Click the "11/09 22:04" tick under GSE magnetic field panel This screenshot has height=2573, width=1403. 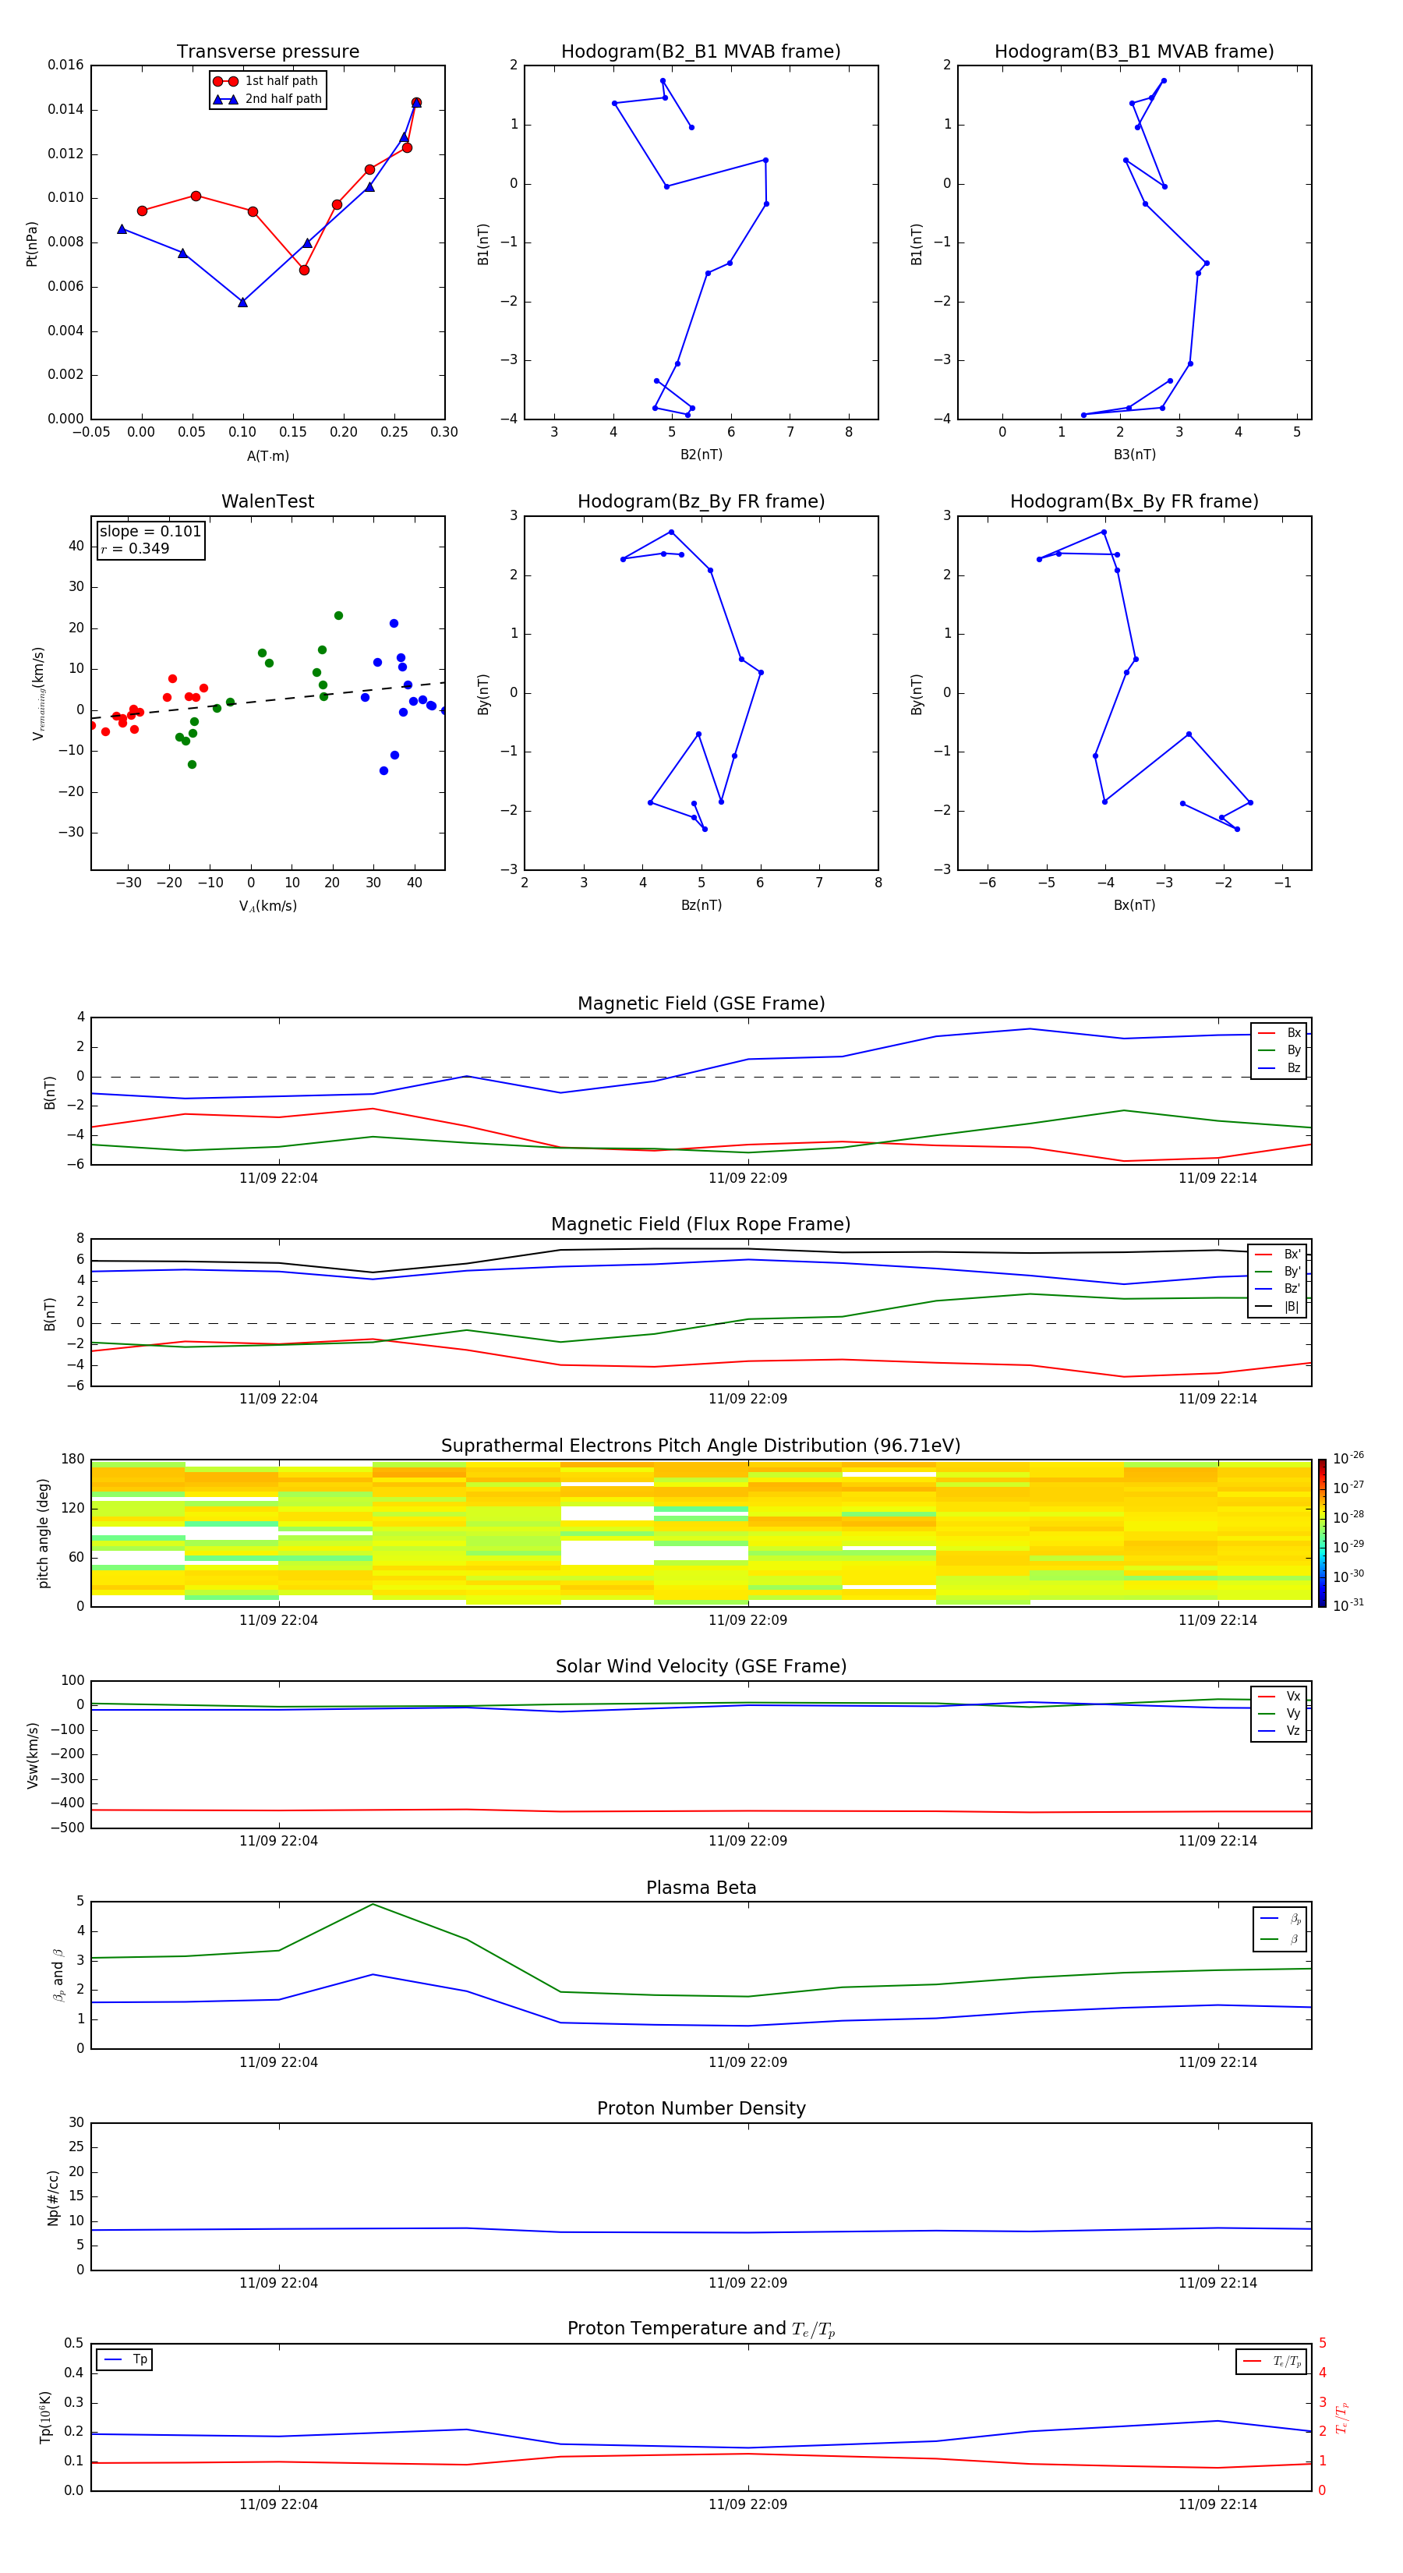click(x=278, y=1179)
